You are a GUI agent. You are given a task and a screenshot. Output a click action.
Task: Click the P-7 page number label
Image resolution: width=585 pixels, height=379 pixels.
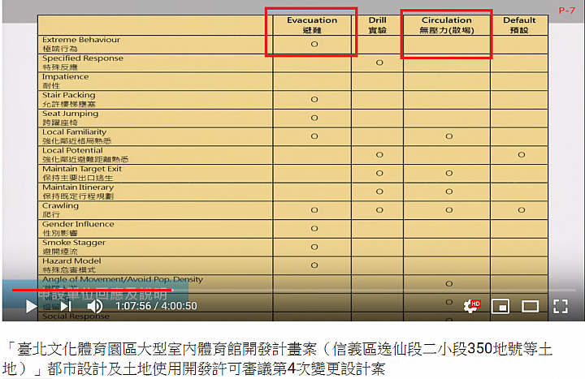pos(567,11)
